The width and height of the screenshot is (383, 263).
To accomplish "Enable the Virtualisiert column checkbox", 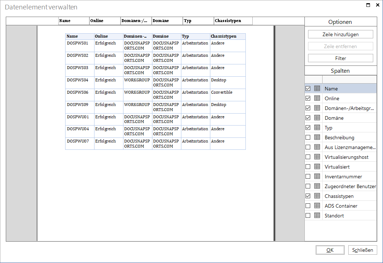I will point(308,166).
